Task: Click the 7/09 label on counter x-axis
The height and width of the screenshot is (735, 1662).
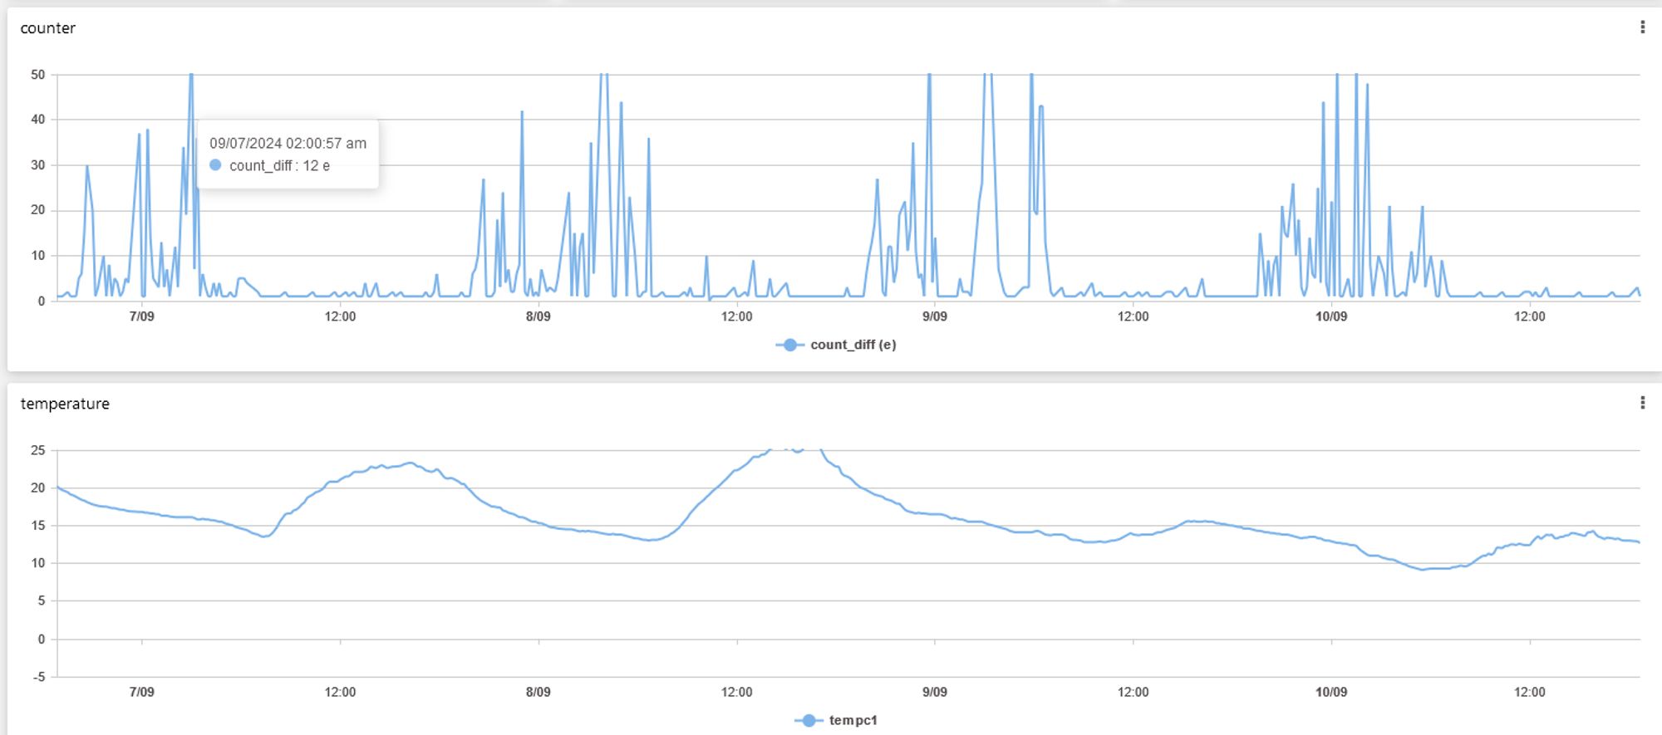Action: coord(142,316)
